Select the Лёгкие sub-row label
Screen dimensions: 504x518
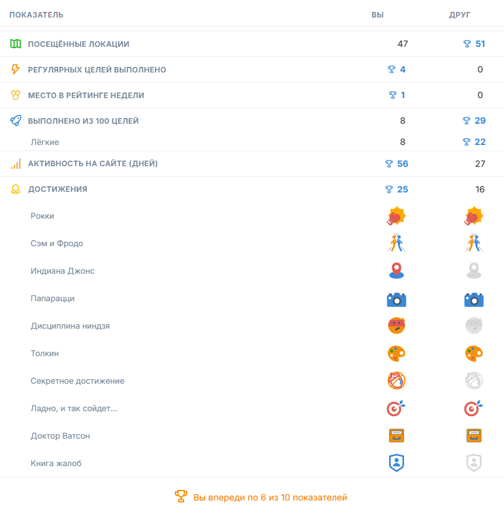pyautogui.click(x=45, y=142)
